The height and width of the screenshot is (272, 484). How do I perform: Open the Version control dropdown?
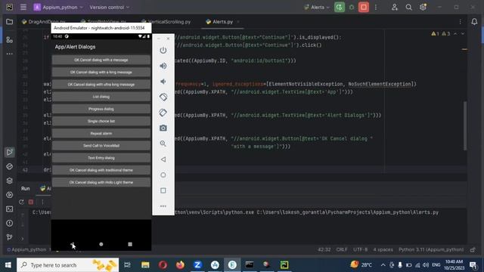(x=109, y=7)
